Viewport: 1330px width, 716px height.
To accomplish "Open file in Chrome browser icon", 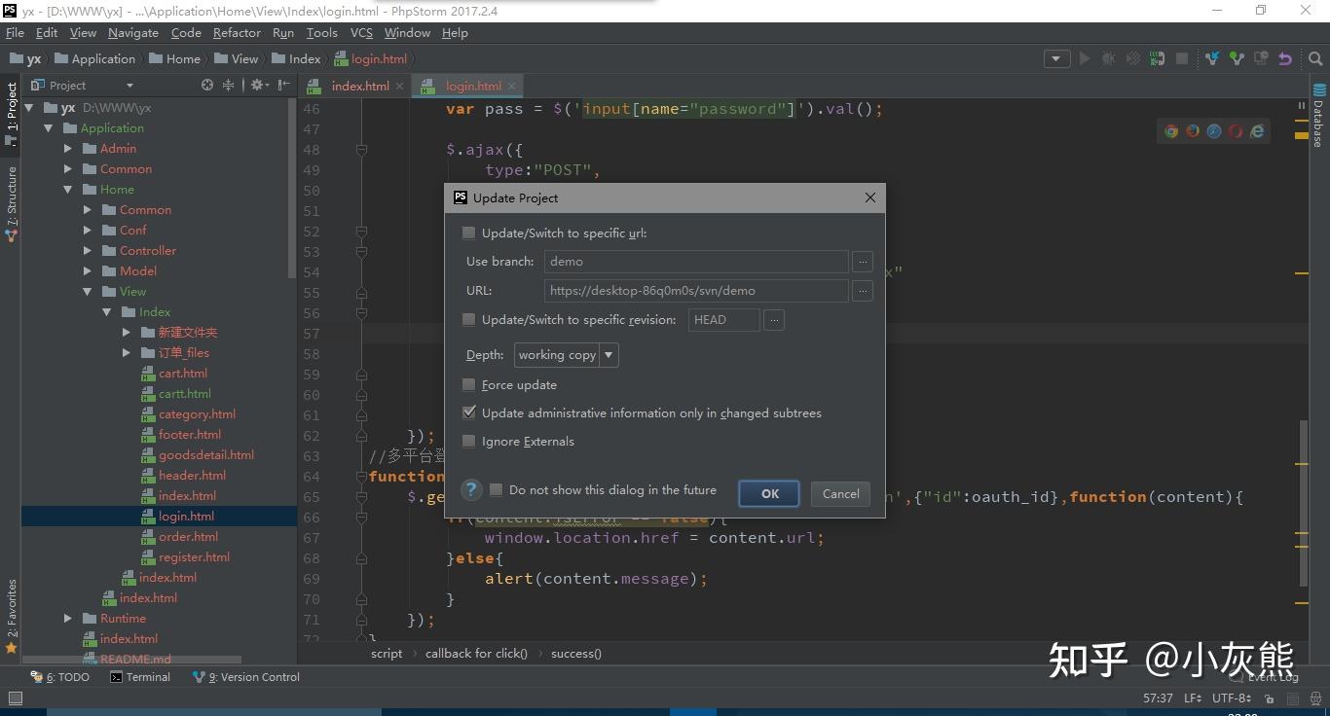I will (x=1171, y=131).
